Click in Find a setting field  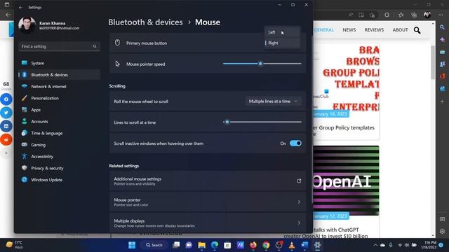[59, 46]
